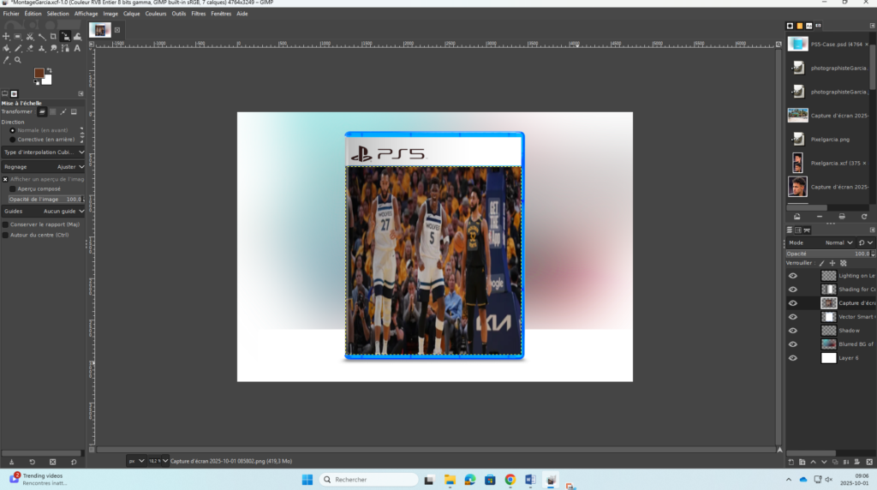Hide the Shadow layer using its eye icon
The image size is (877, 490).
(x=792, y=331)
